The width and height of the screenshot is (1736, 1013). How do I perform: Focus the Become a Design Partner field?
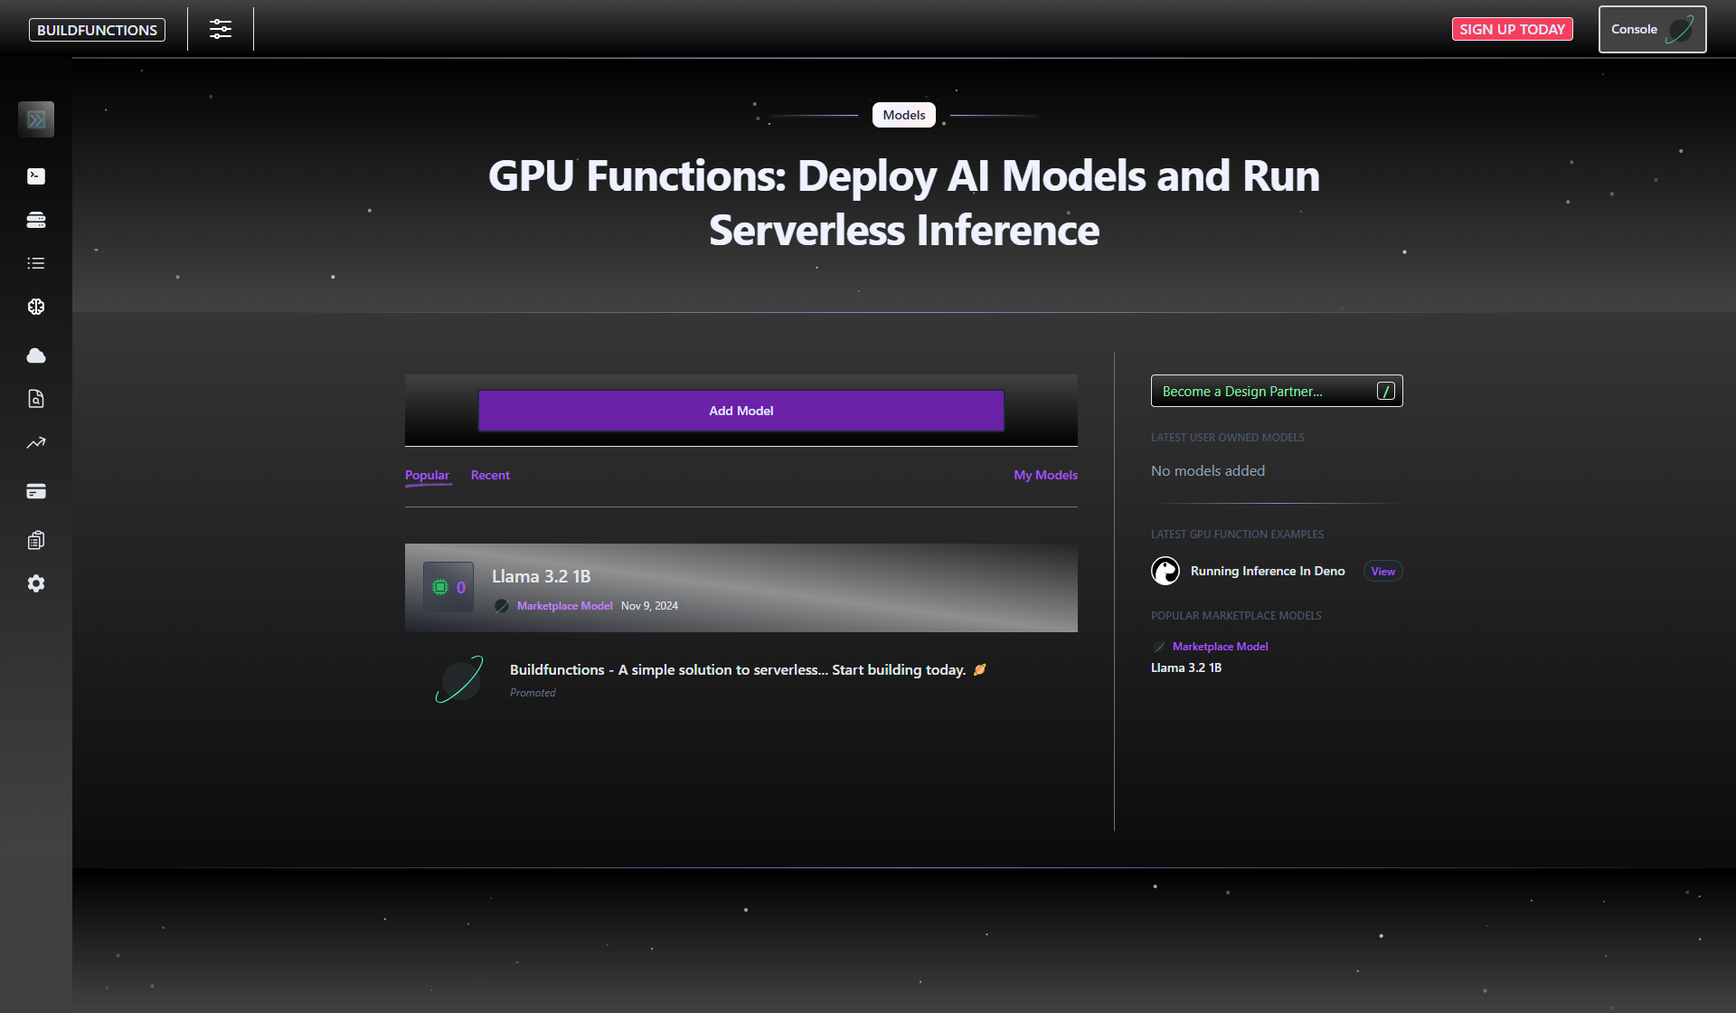tap(1266, 391)
